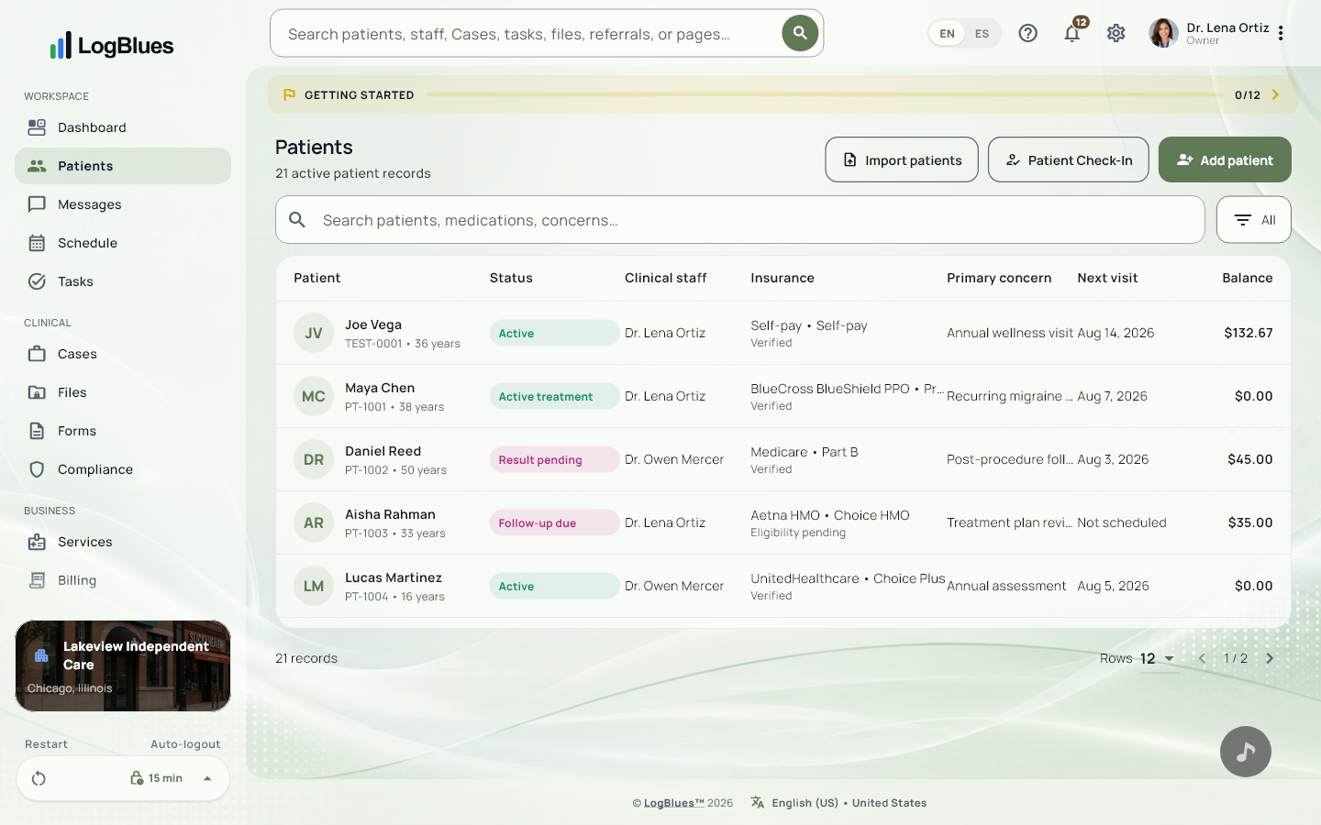Go to previous page of patient records
Screen dimensions: 1321x825
tap(1202, 658)
